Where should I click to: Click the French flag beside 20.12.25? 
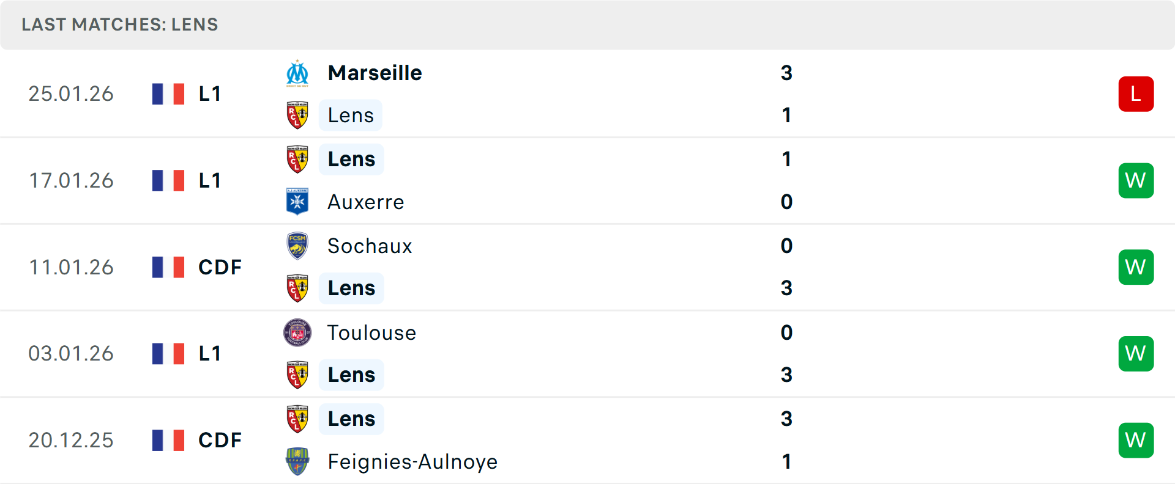(168, 440)
